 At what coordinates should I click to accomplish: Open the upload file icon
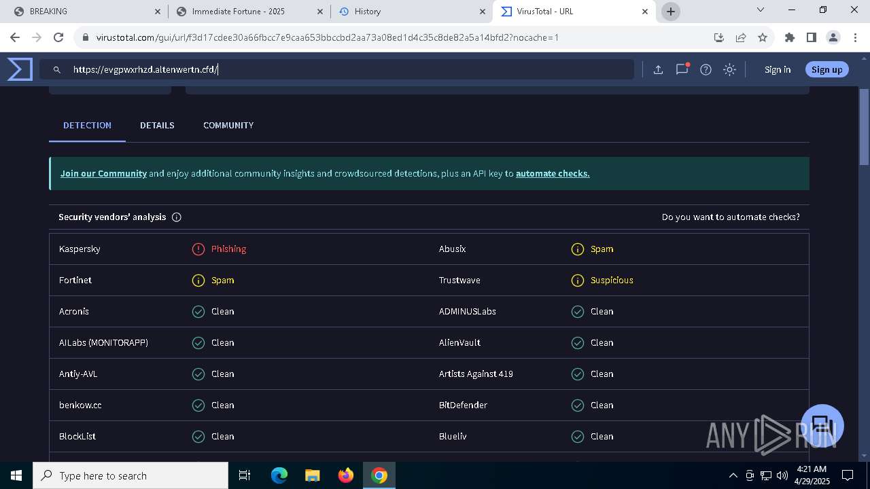[658, 69]
